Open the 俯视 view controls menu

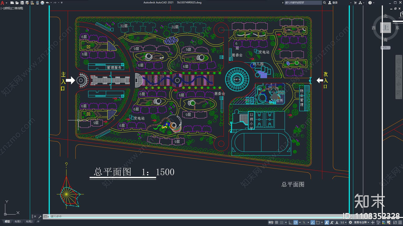8,8
